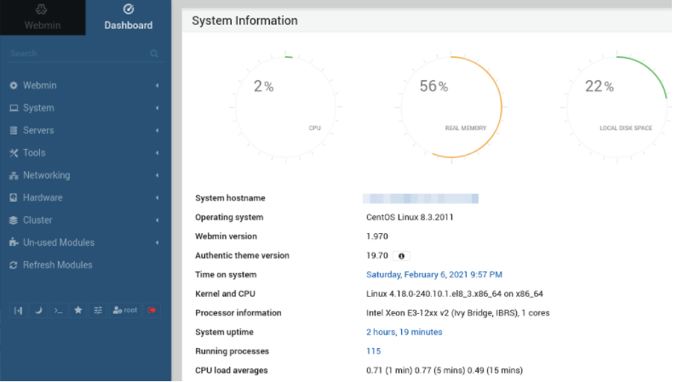
Task: Expand the Un-used Modules menu arrow
Action: pyautogui.click(x=158, y=242)
